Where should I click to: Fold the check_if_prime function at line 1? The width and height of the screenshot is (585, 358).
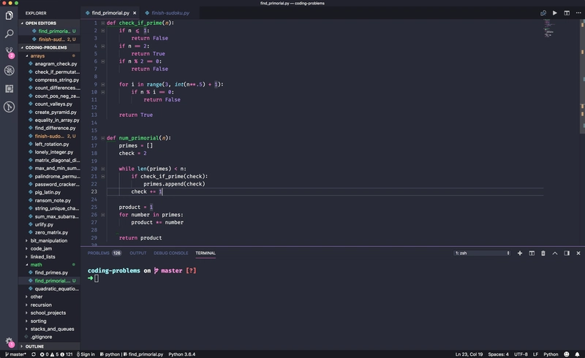click(102, 23)
